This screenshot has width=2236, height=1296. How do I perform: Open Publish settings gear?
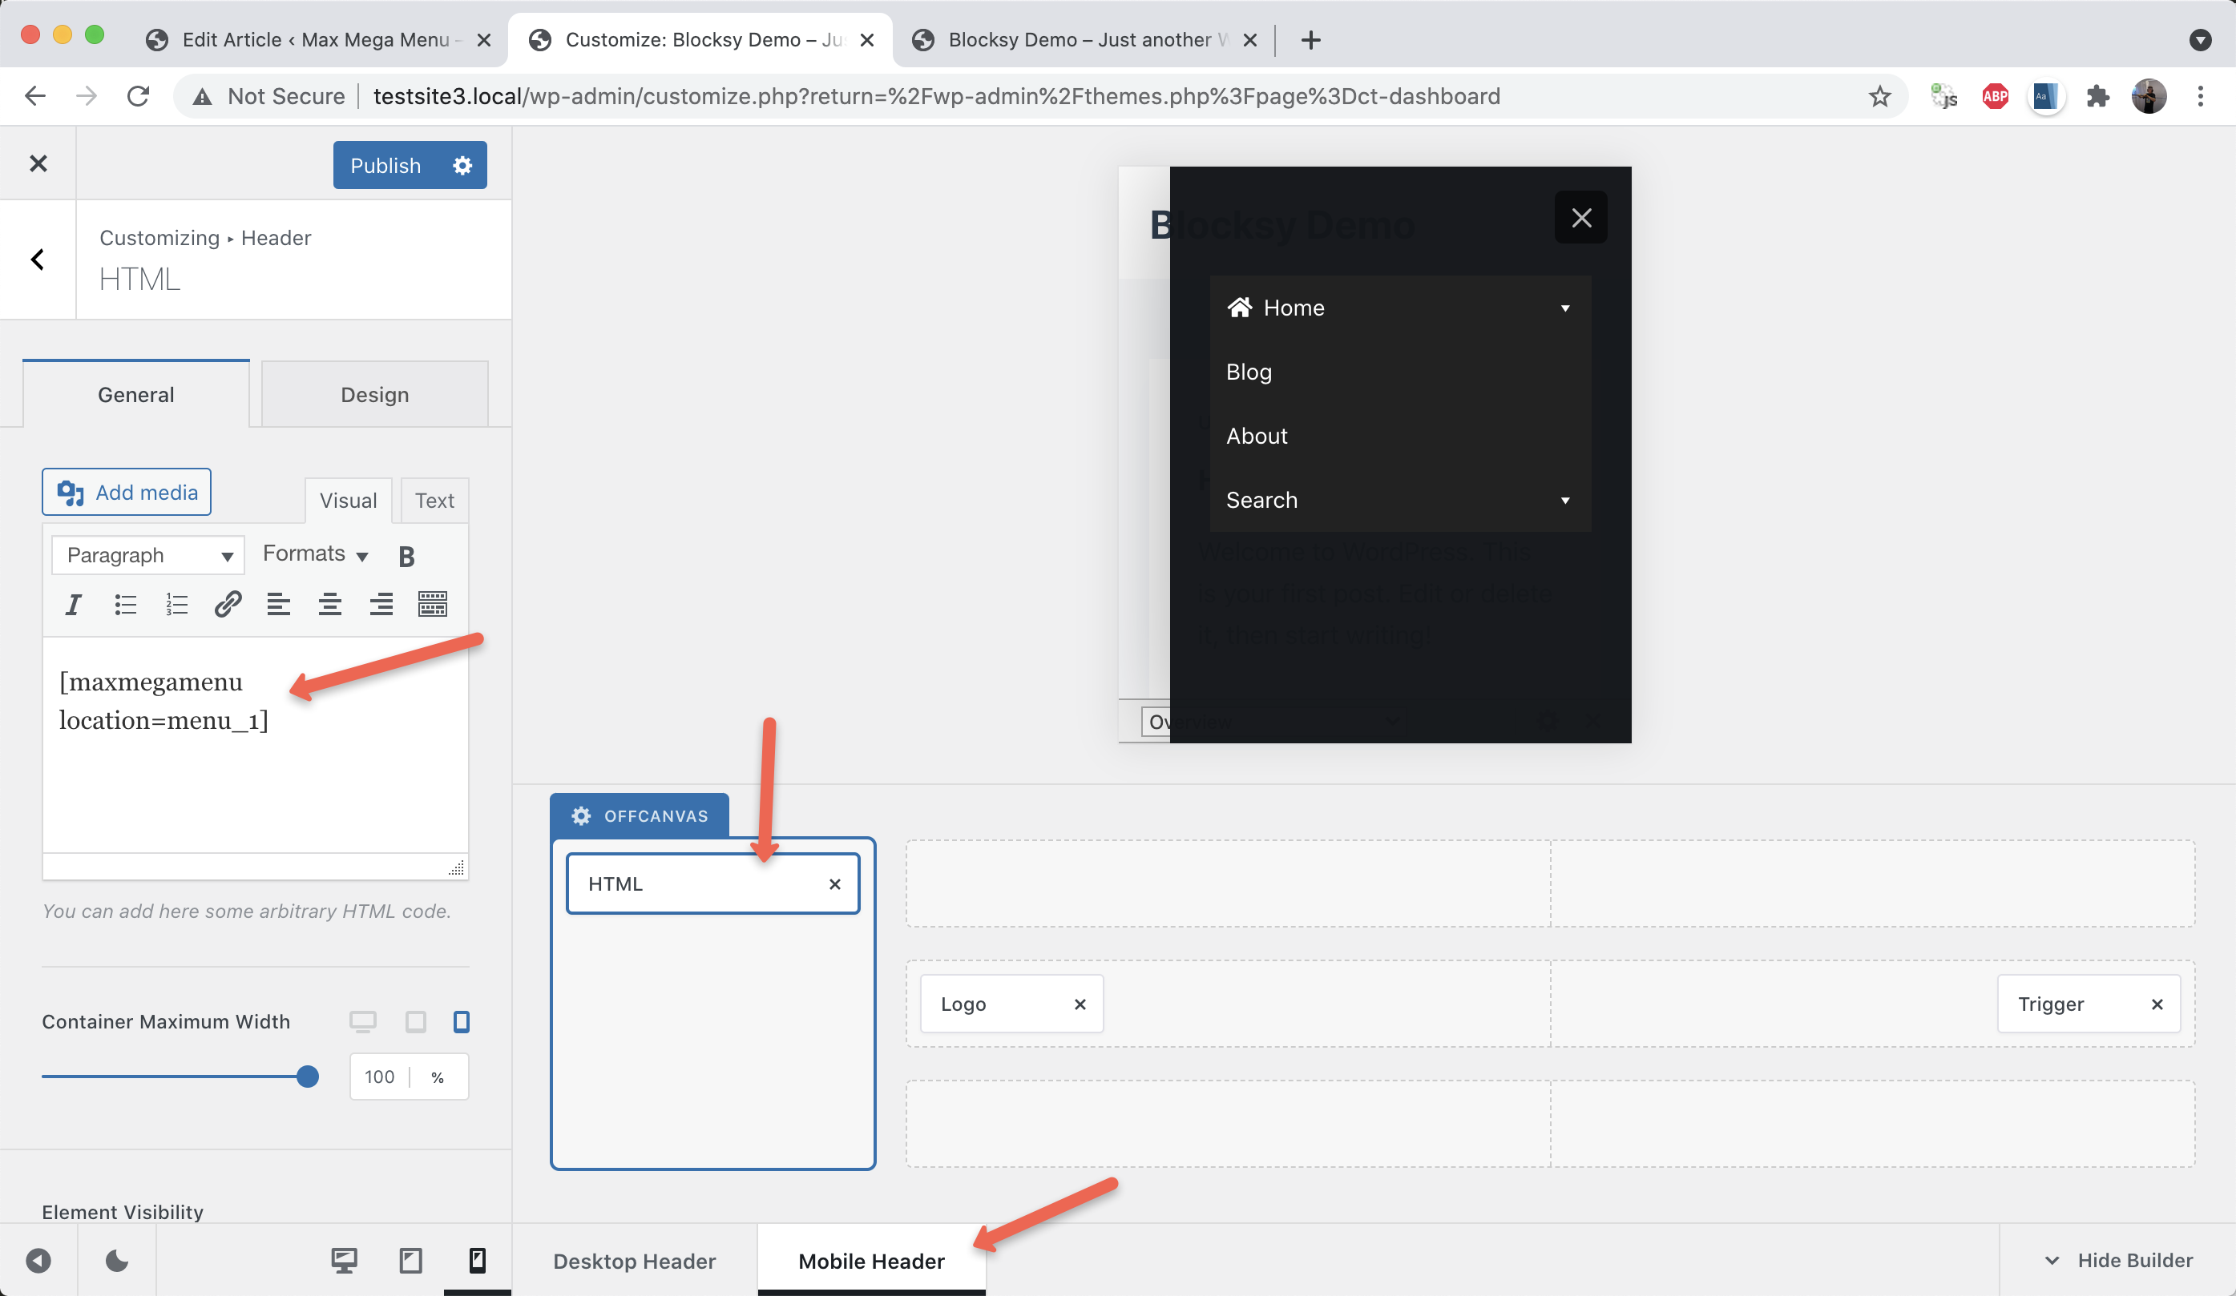pyautogui.click(x=462, y=166)
